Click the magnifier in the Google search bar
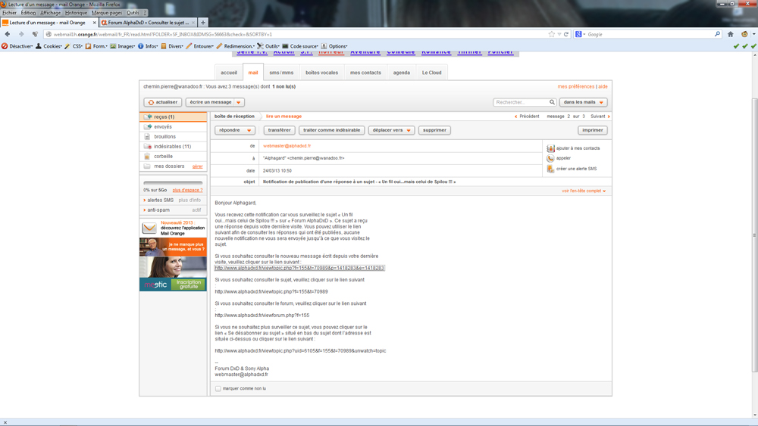This screenshot has height=426, width=758. coord(717,34)
